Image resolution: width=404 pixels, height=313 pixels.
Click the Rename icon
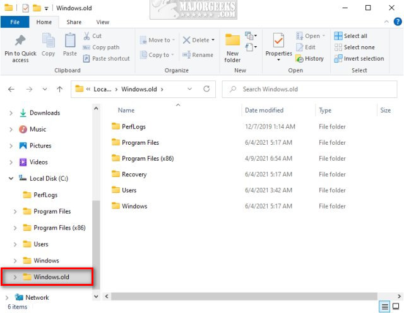[x=186, y=55]
